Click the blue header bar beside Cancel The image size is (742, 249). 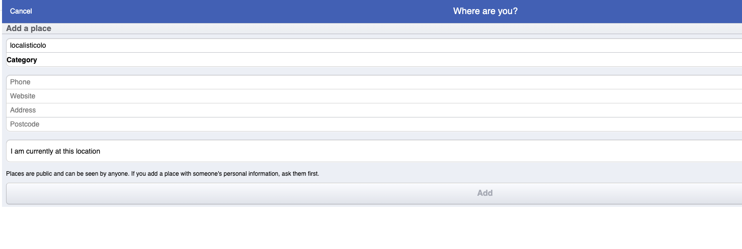(241, 11)
